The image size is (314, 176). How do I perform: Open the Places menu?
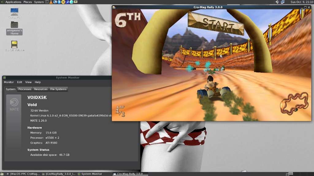pos(28,2)
